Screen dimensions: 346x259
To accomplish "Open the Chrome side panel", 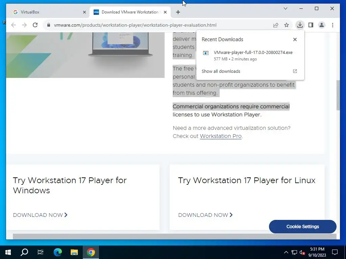I will tap(311, 25).
